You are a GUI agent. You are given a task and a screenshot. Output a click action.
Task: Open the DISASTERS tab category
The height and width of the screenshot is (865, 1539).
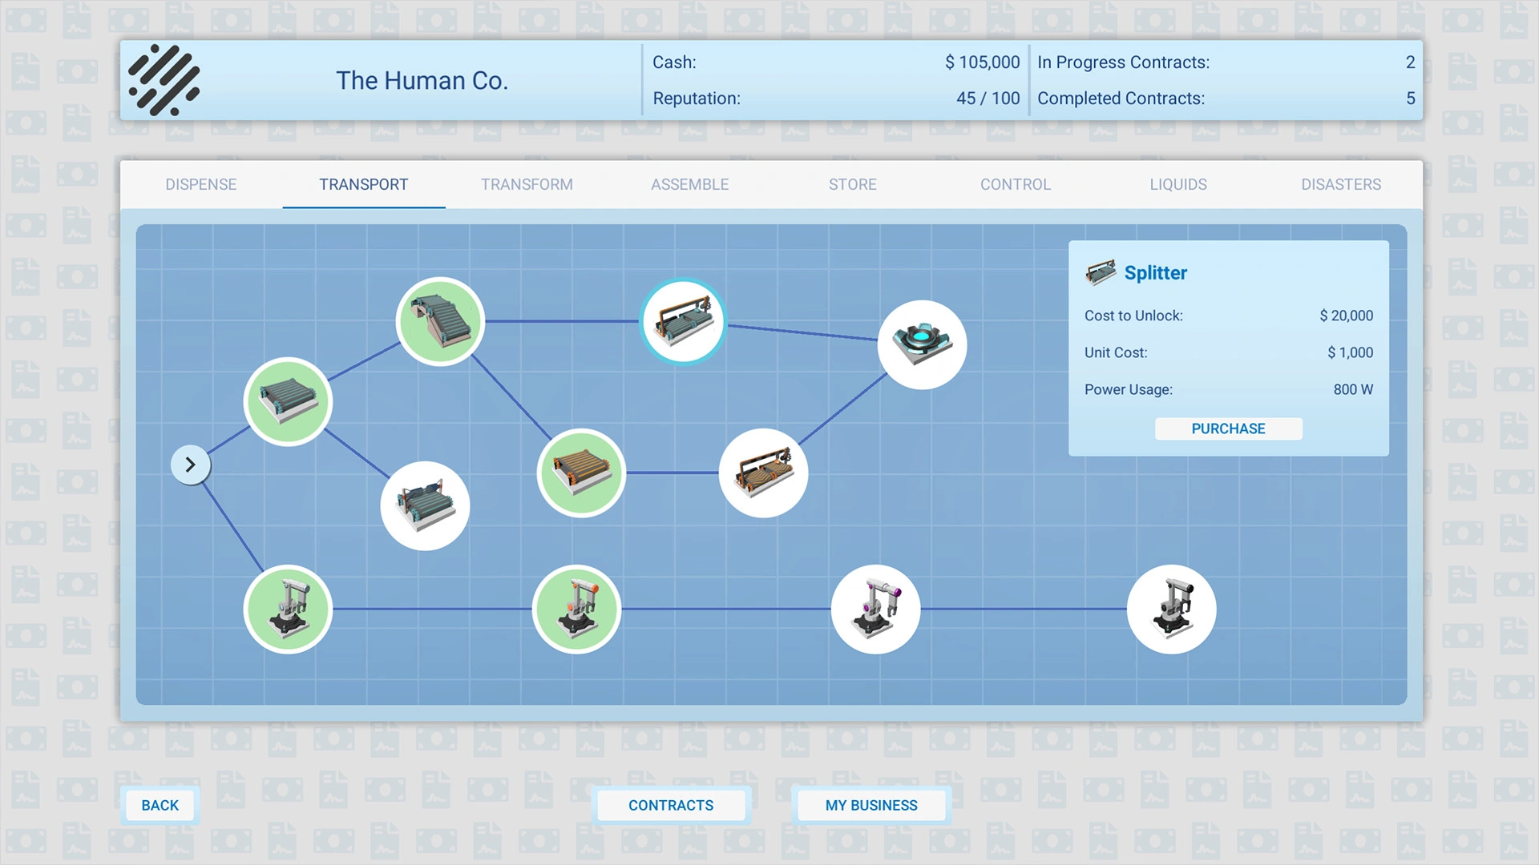tap(1343, 183)
